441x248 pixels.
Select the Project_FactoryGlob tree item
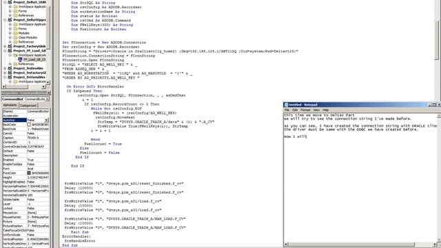(x=30, y=46)
